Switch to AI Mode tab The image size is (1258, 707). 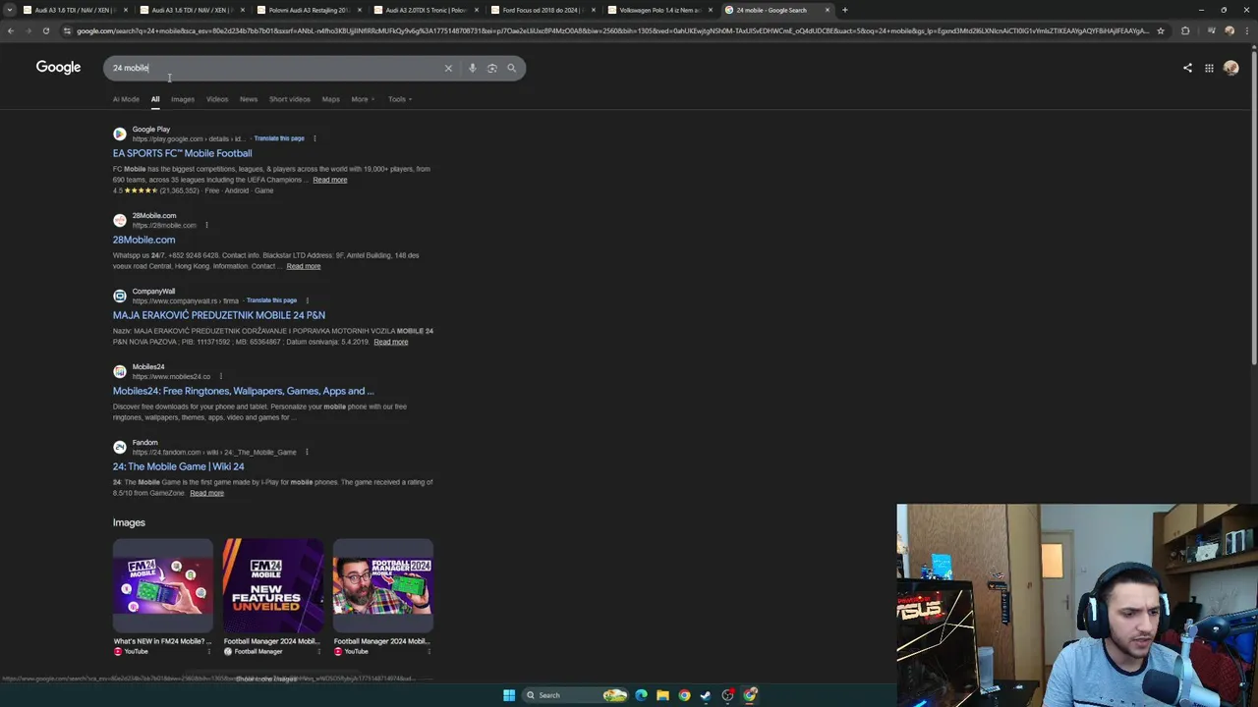click(126, 99)
